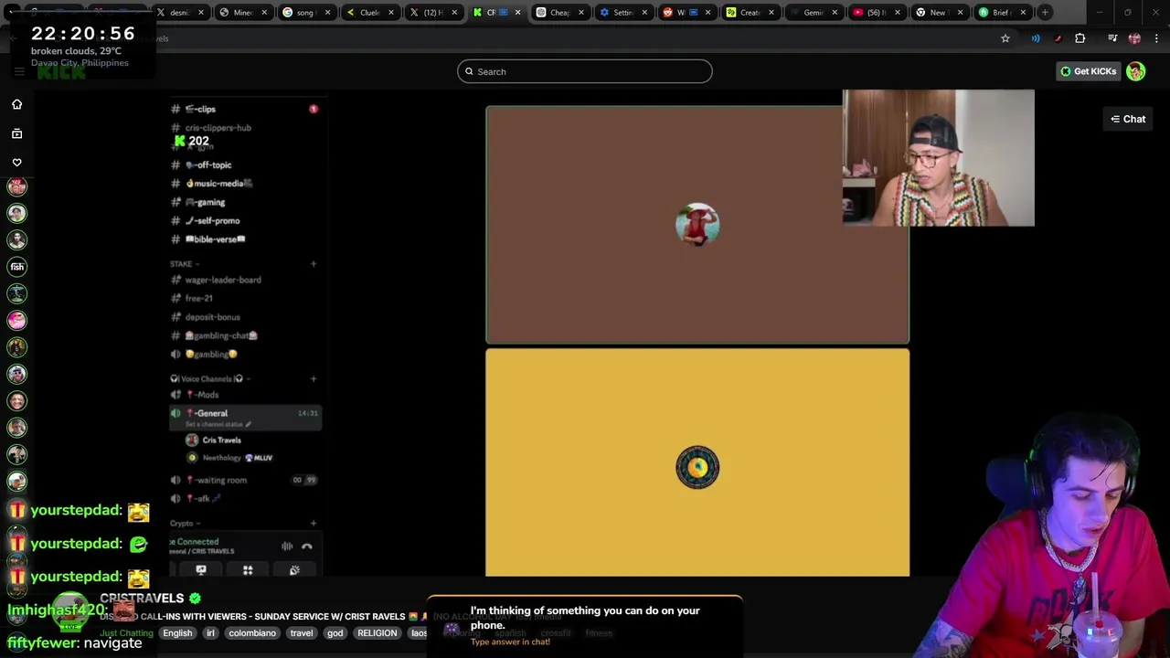
Task: Switch to the Cluely browser tab
Action: [x=369, y=13]
